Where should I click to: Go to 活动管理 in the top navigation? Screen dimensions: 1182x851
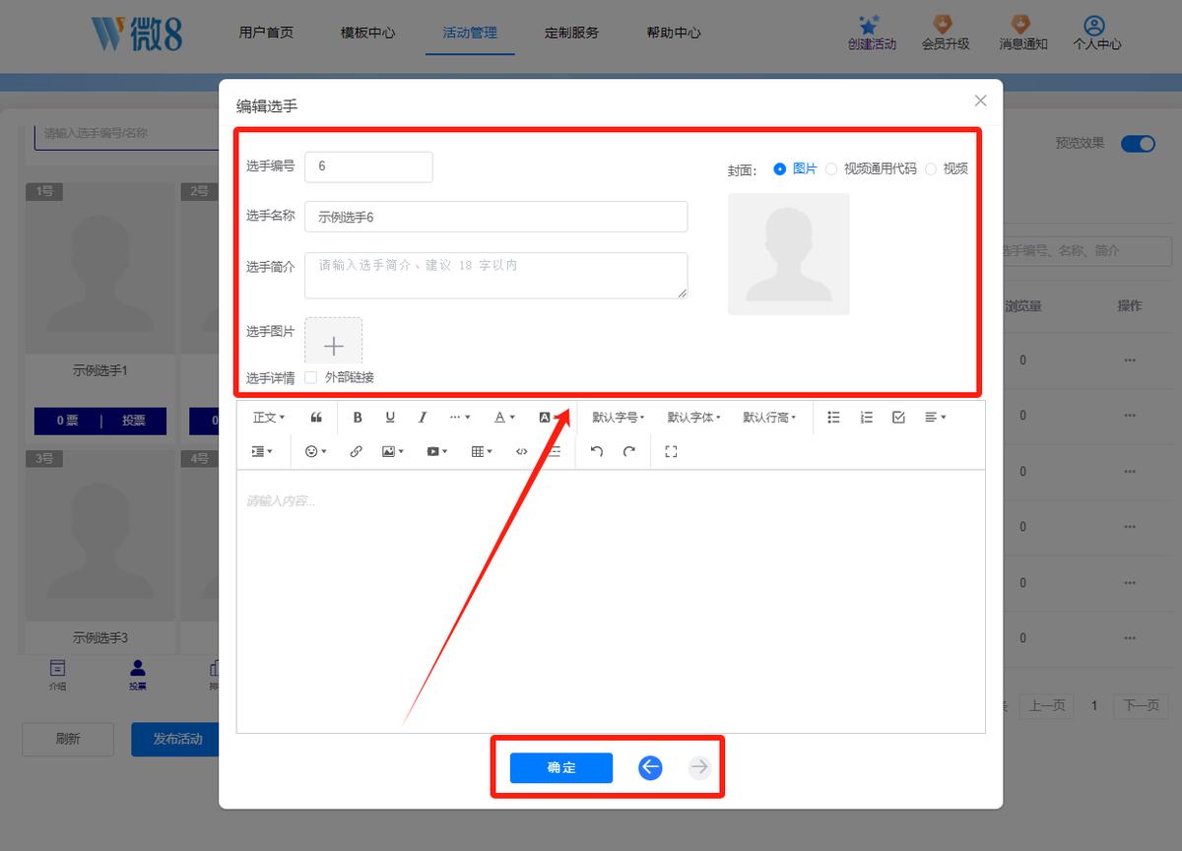point(470,33)
